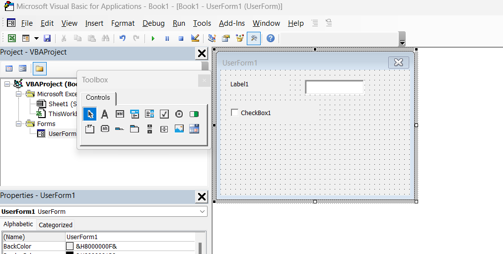
Task: Click the View Microsoft Excel toolbar icon
Action: [x=12, y=38]
